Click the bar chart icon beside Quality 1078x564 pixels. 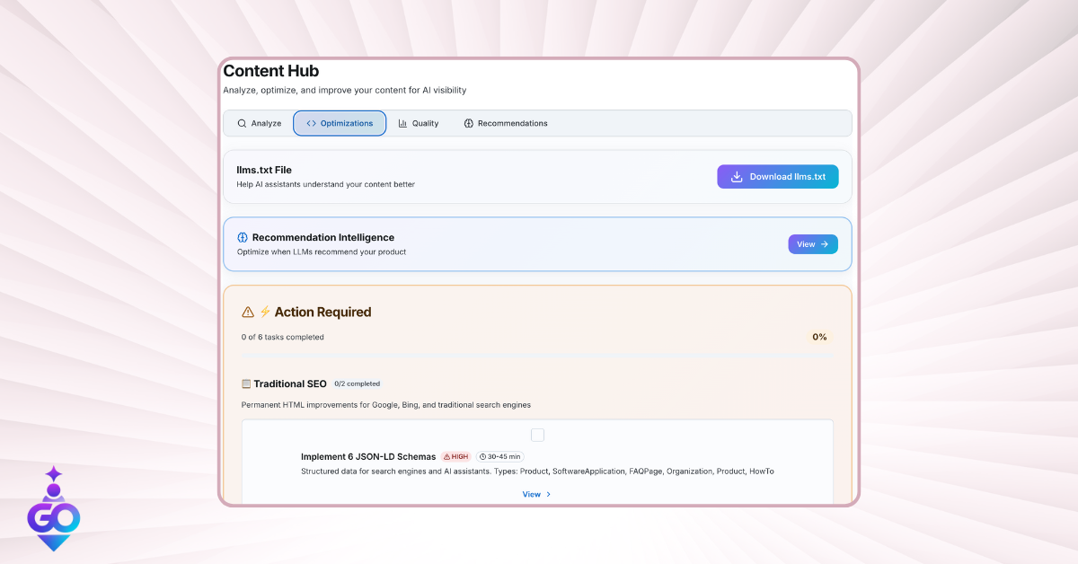click(x=403, y=123)
